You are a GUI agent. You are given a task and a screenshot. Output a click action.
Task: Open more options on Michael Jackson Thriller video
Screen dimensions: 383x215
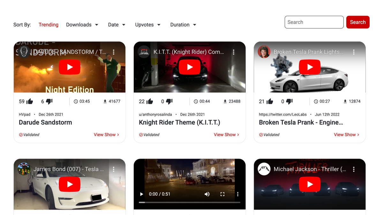[354, 169]
